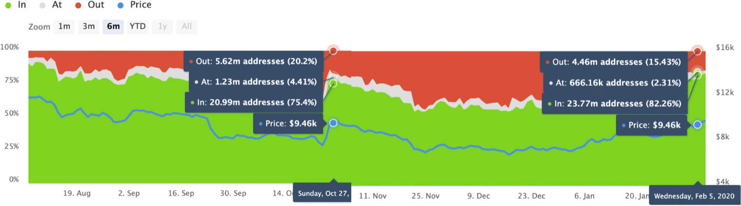The height and width of the screenshot is (206, 741).
Task: Choose the 6m zoom range
Action: tap(113, 27)
